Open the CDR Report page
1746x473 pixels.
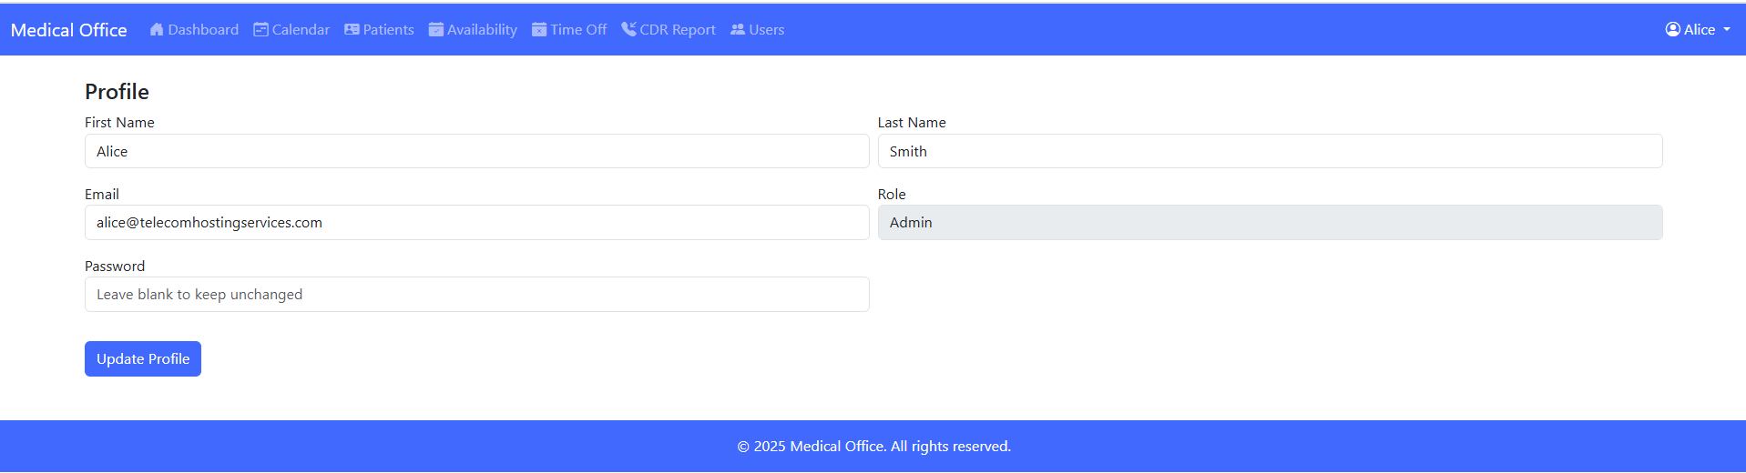[x=678, y=29]
